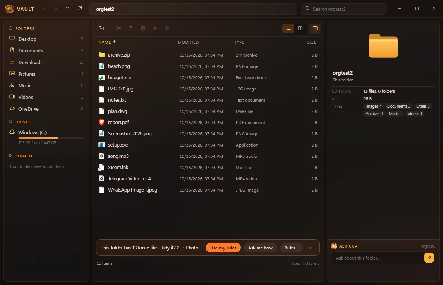
Task: Select the IMG_001.jpg file name
Action: click(121, 88)
